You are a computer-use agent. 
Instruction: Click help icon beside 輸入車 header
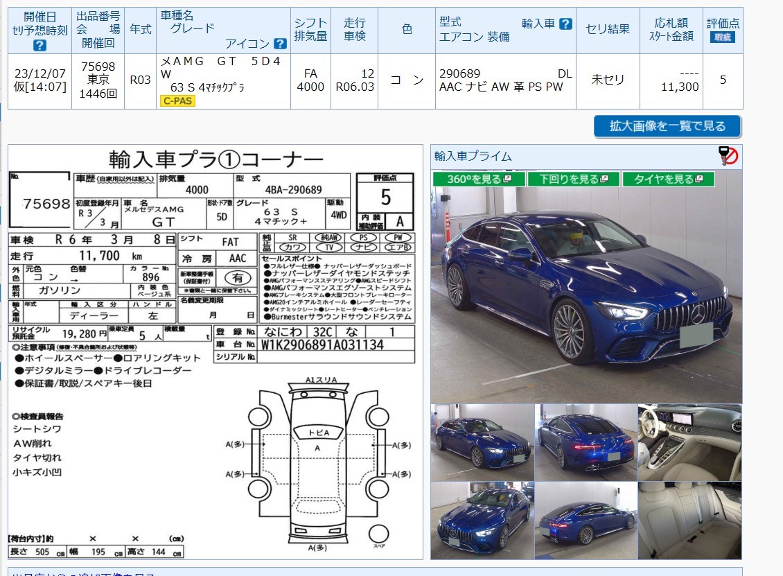[565, 24]
